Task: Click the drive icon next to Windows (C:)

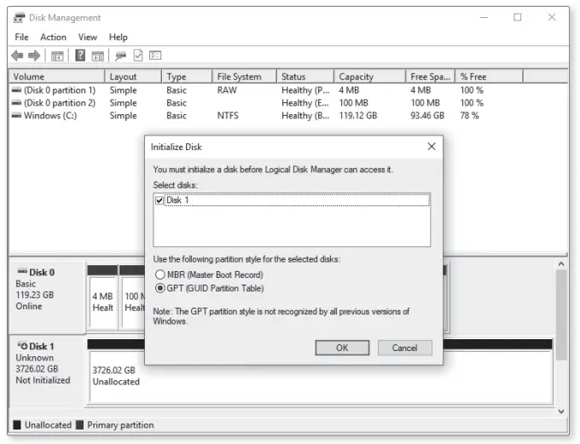Action: (17, 116)
